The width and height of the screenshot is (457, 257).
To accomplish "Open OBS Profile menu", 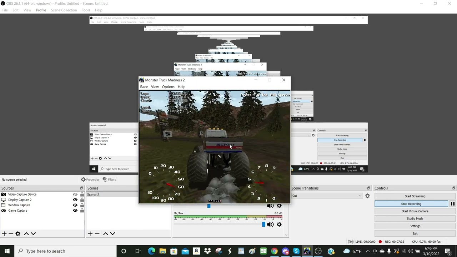I will click(x=41, y=10).
